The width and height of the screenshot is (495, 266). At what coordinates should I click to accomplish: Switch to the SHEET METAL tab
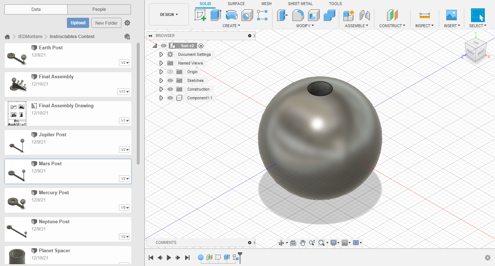pos(300,4)
